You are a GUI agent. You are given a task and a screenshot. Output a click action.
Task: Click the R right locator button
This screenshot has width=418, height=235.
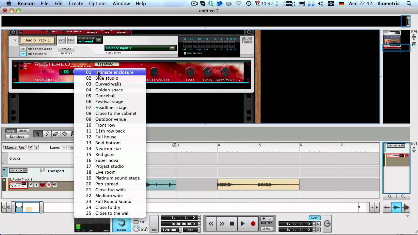coord(318,230)
